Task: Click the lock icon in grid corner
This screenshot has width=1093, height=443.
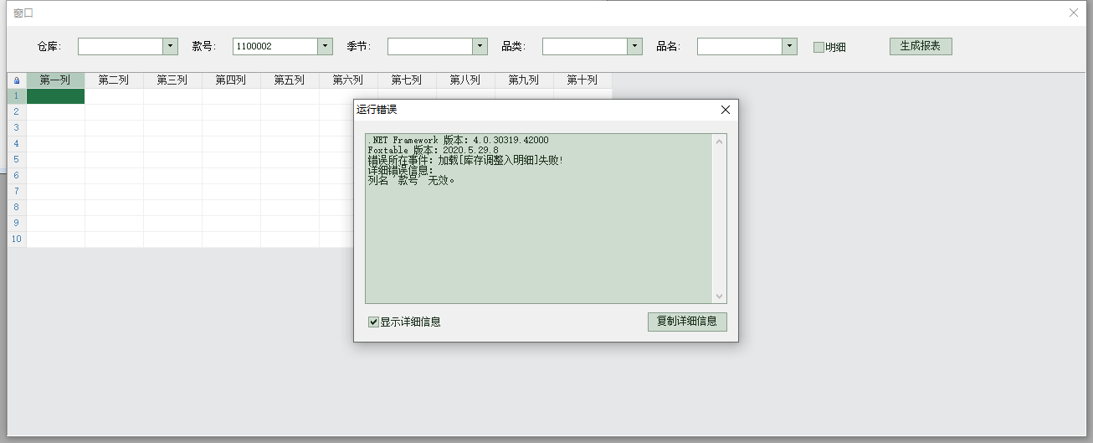Action: click(17, 80)
